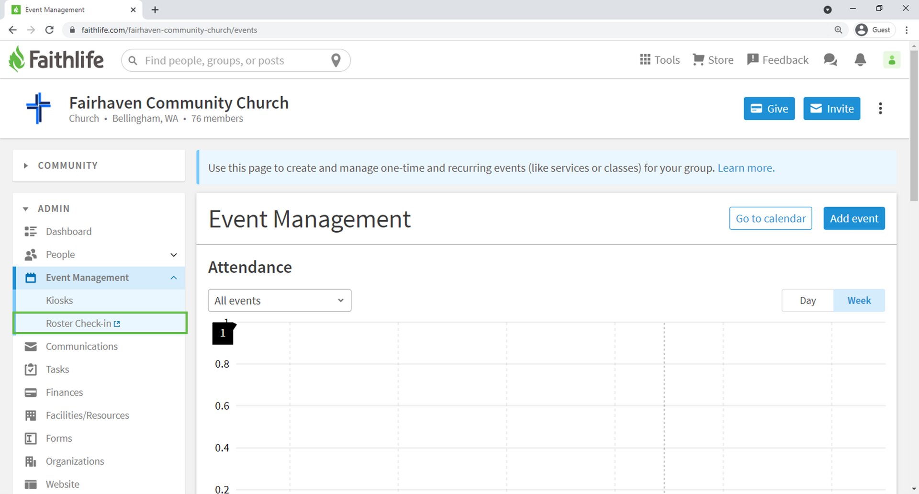Click the Add event button
This screenshot has height=494, width=919.
pyautogui.click(x=854, y=218)
